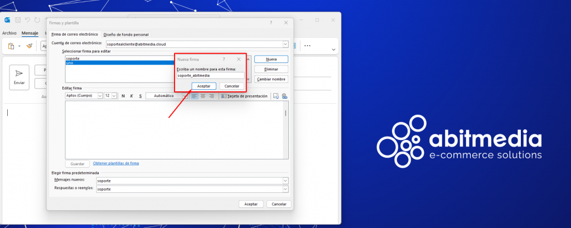Align signature text to the right

click(x=211, y=96)
